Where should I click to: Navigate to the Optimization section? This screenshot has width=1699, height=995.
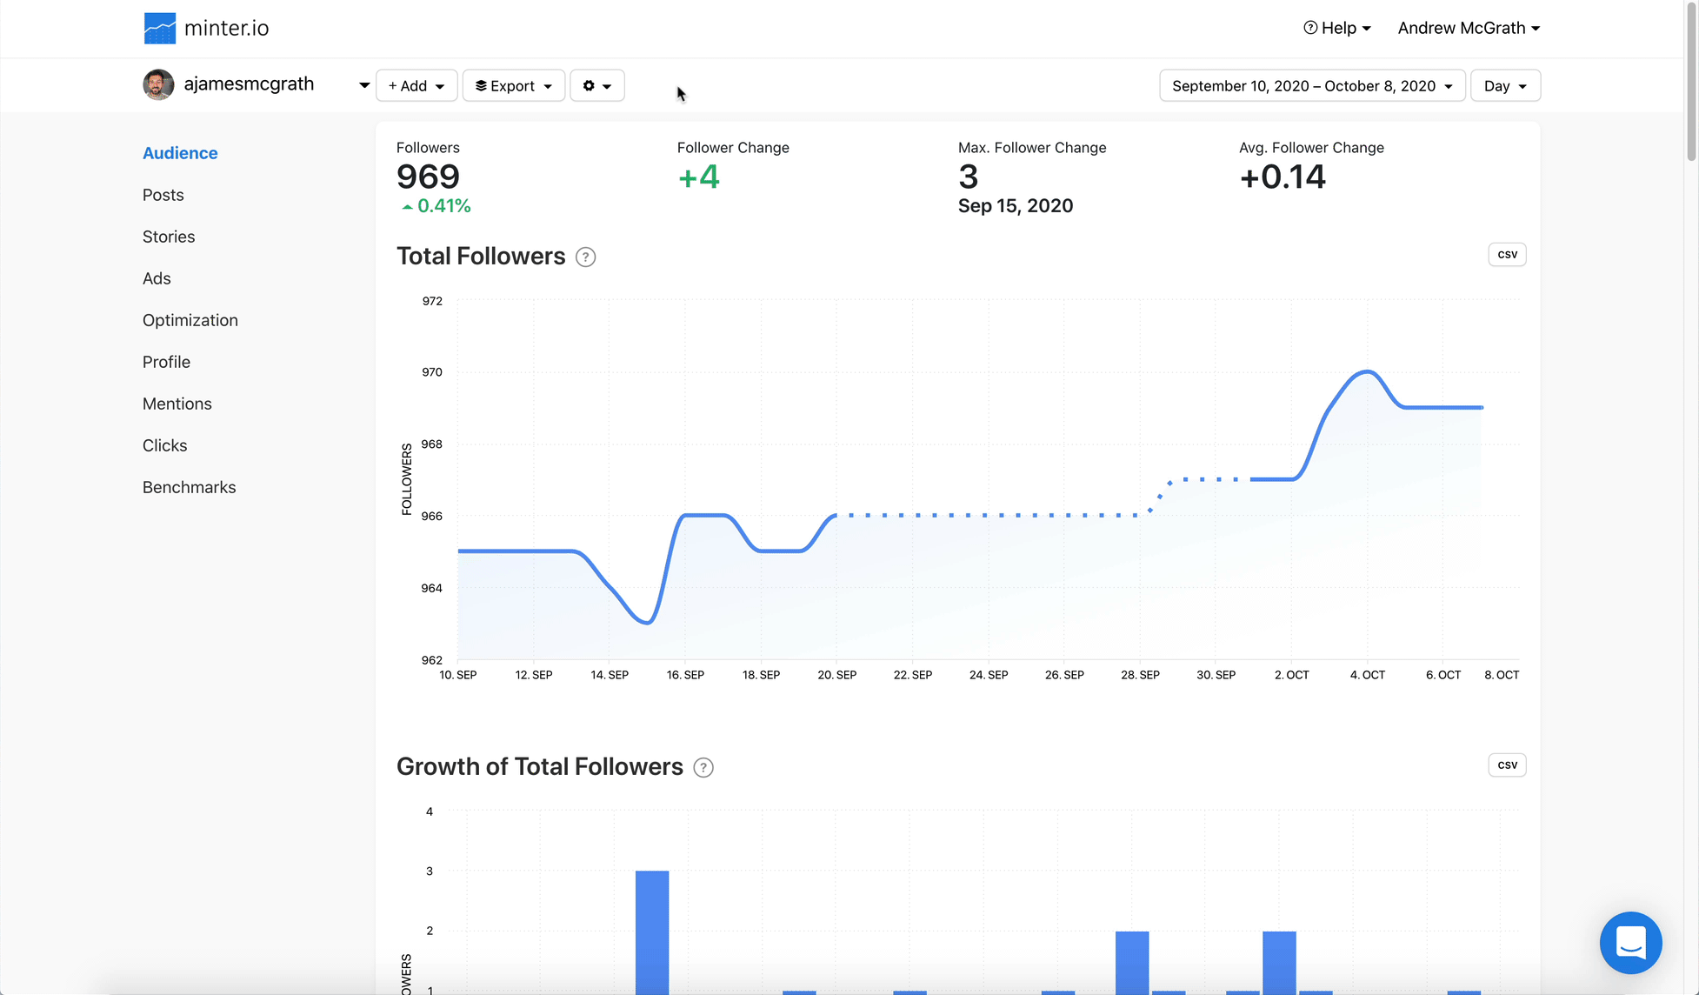tap(190, 320)
